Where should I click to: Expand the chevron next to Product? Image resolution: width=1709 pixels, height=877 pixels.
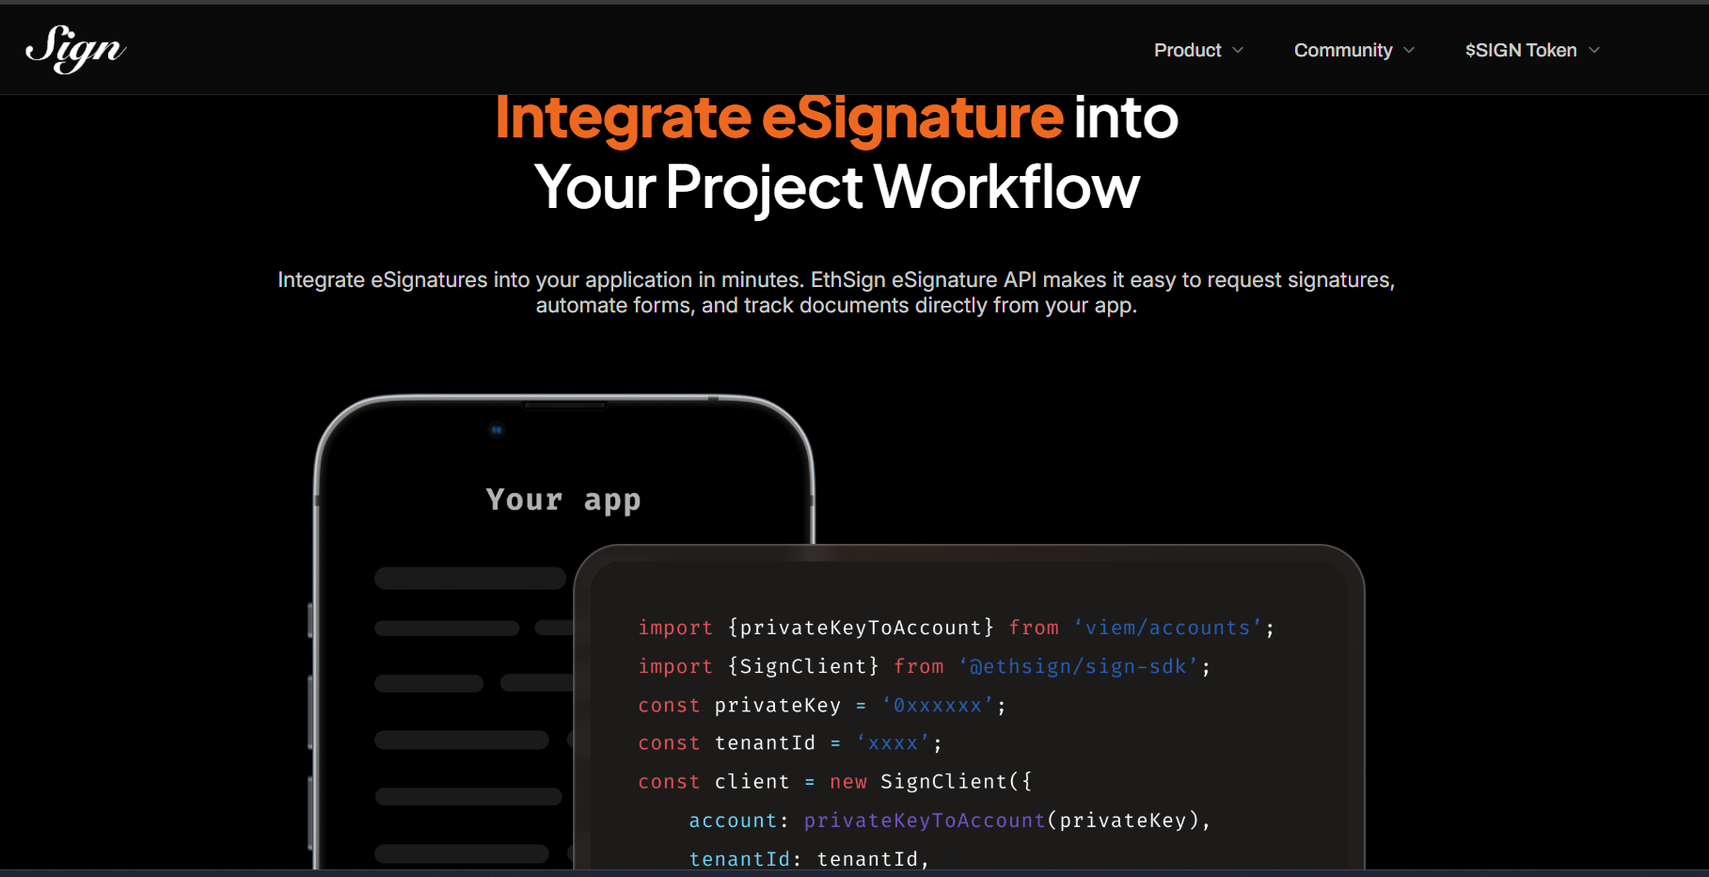pyautogui.click(x=1238, y=50)
